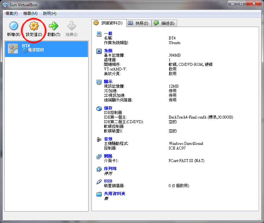Click the PCnet-FAST III (NAT) adapter value
The height and width of the screenshot is (223, 264).
[187, 161]
